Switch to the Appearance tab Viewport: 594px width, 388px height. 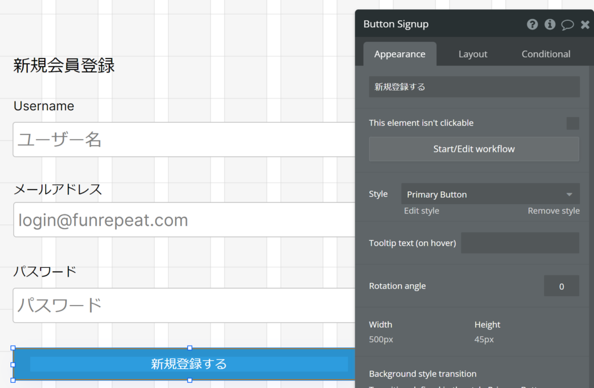pos(400,54)
